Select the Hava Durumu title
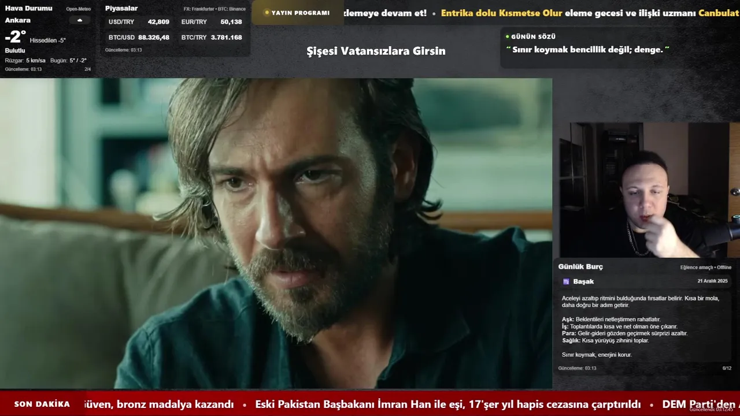Image resolution: width=740 pixels, height=416 pixels. [28, 8]
